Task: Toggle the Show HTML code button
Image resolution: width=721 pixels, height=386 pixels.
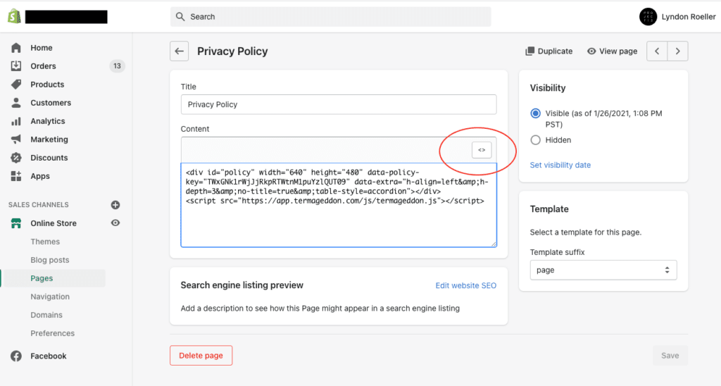Action: tap(482, 150)
